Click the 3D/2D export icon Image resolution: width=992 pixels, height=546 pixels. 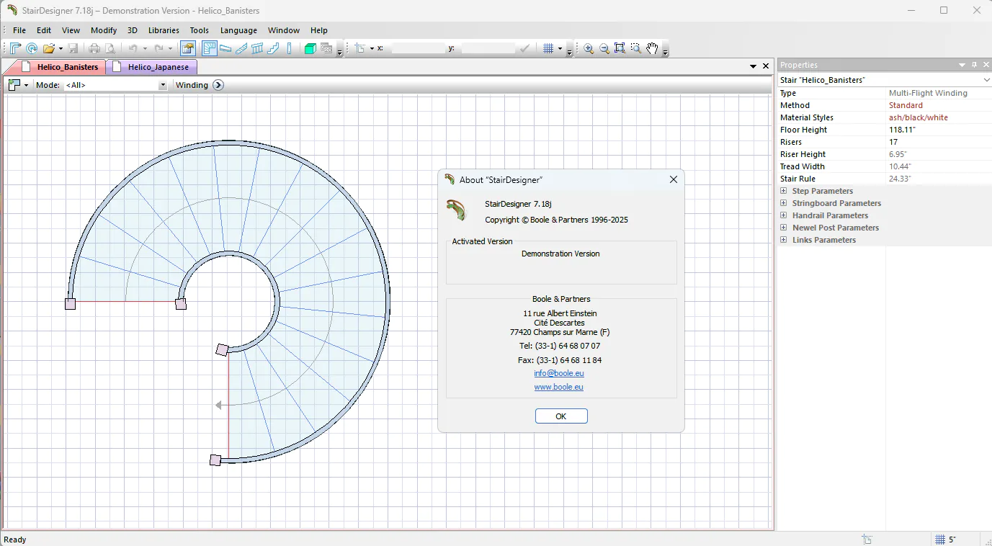(x=326, y=48)
